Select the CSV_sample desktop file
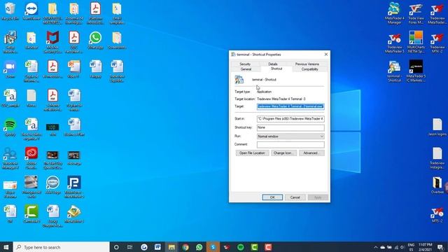 [x=10, y=98]
